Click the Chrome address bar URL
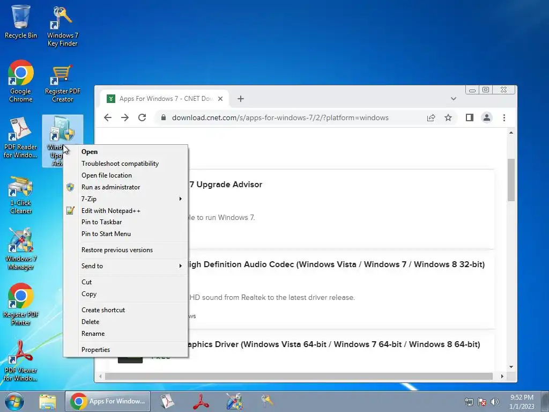Viewport: 549px width, 412px height. 280,117
